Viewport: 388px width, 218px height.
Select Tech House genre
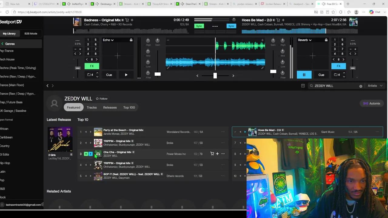(x=7, y=60)
